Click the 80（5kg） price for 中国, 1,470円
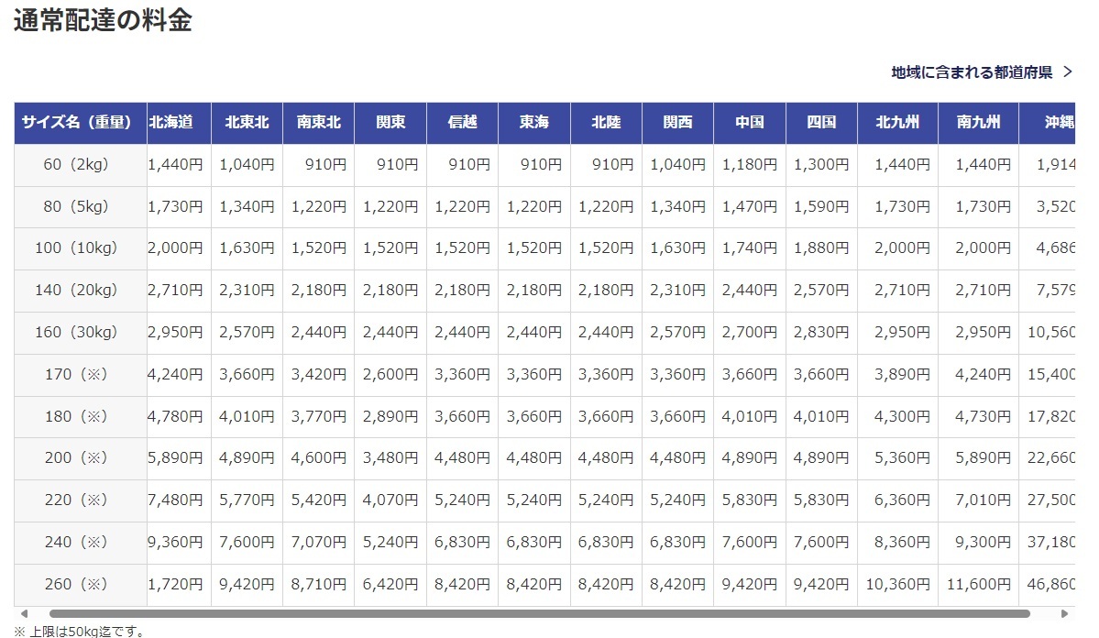Image resolution: width=1099 pixels, height=638 pixels. click(x=749, y=207)
